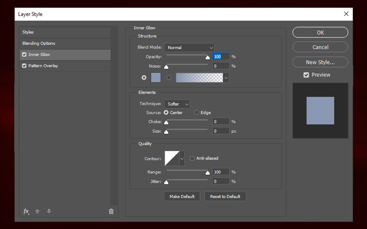Click the move effect up arrow
Image resolution: width=367 pixels, height=229 pixels.
pyautogui.click(x=38, y=211)
